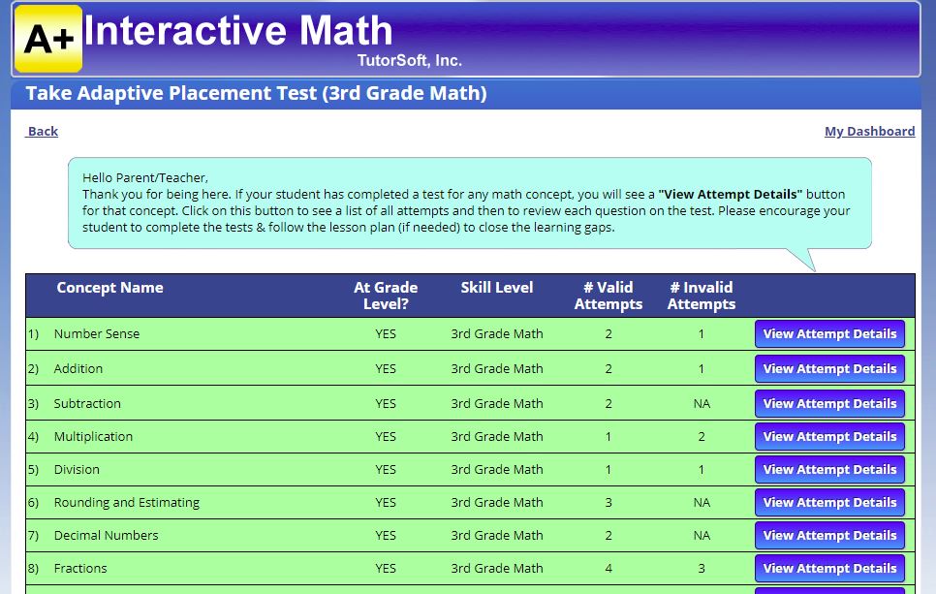Click the Skill Level column header
Image resolution: width=936 pixels, height=594 pixels.
click(x=496, y=287)
